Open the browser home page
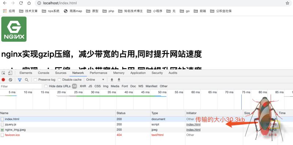This screenshot has width=293, height=145. [x=29, y=3]
